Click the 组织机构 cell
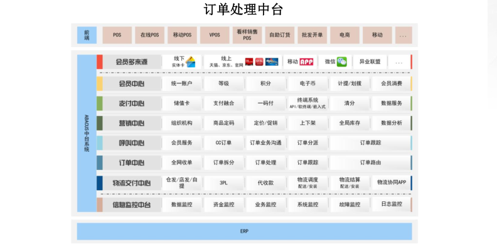 (x=181, y=123)
